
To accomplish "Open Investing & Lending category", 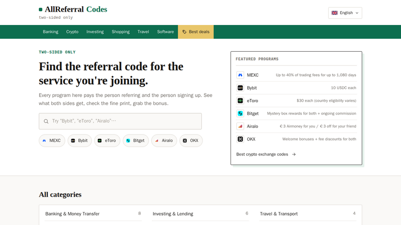I will pyautogui.click(x=200, y=214).
